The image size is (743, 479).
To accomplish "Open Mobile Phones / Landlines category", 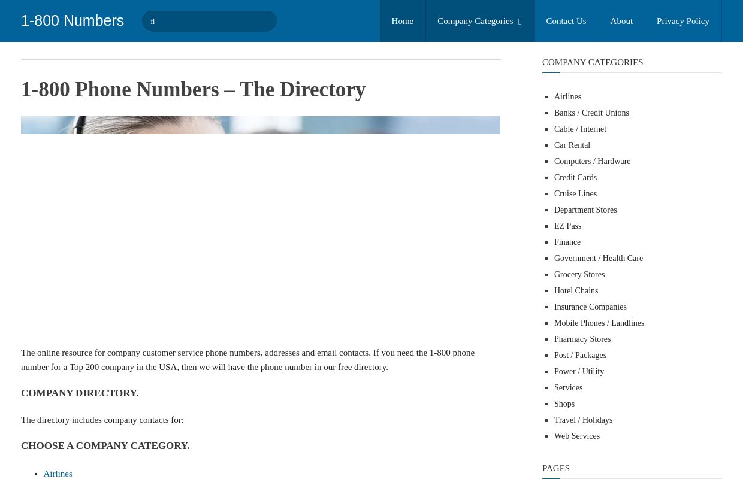I will (x=599, y=323).
